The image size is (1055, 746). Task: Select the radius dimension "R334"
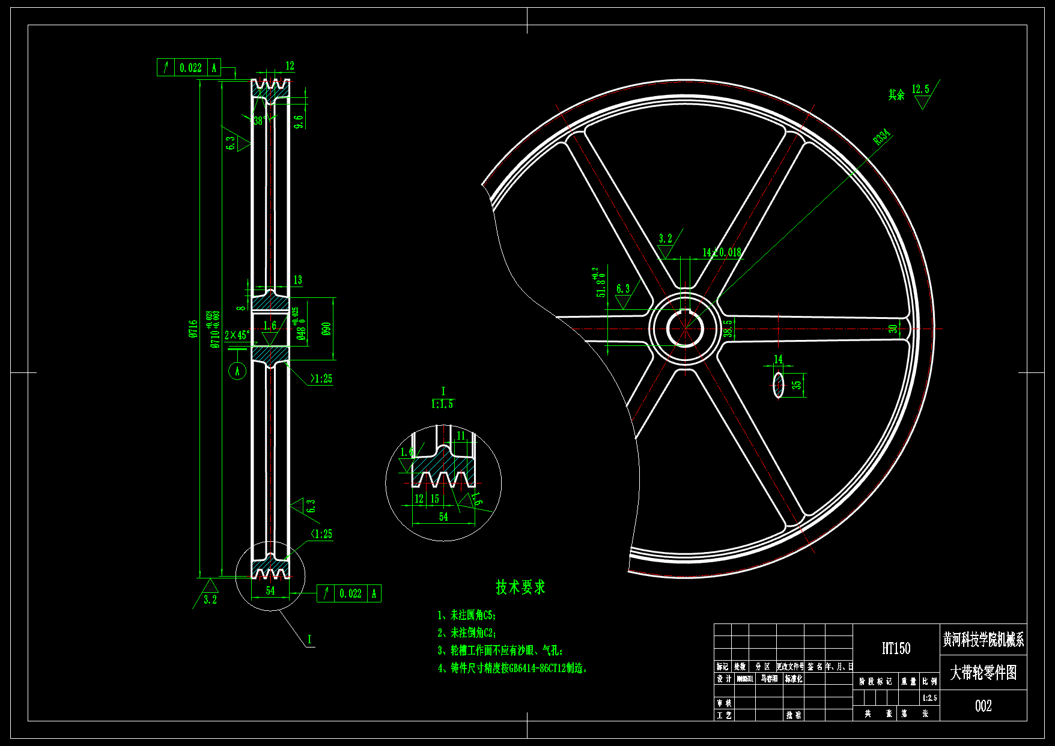coord(881,137)
